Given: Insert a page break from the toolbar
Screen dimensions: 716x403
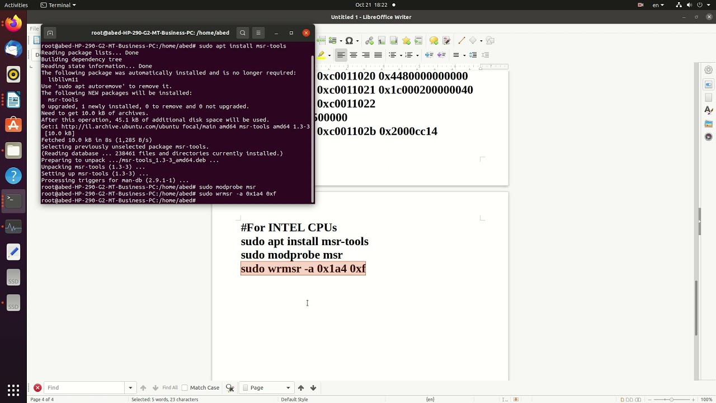Looking at the screenshot, I should tap(321, 40).
